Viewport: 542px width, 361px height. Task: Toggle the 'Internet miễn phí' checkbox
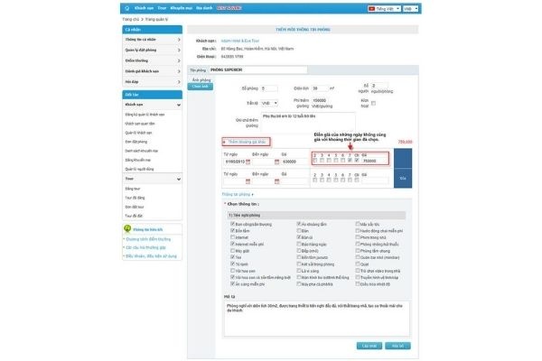pos(231,244)
